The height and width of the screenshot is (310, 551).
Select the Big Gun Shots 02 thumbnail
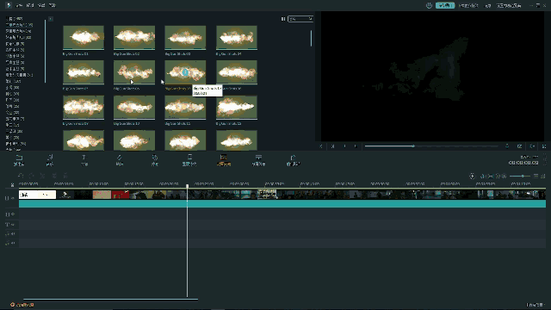134,37
